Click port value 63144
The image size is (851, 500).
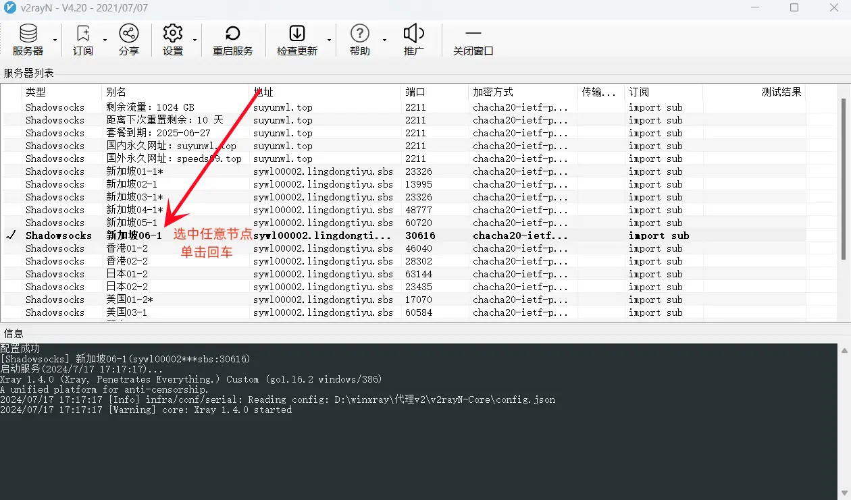419,274
